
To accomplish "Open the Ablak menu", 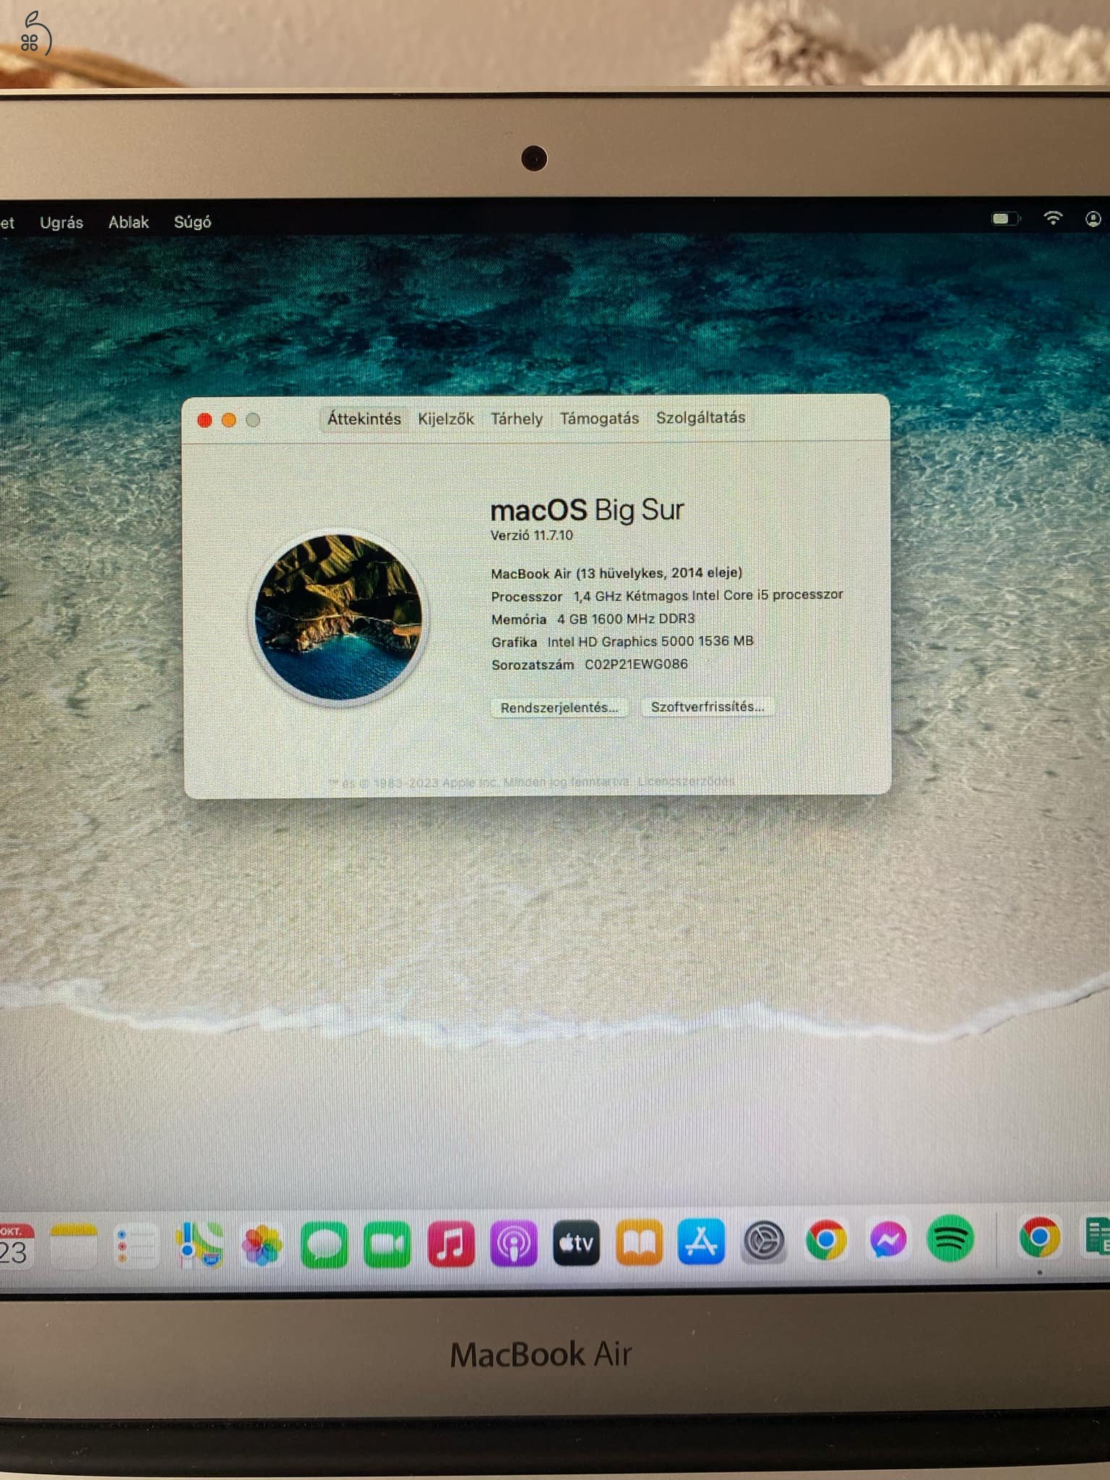I will point(129,222).
